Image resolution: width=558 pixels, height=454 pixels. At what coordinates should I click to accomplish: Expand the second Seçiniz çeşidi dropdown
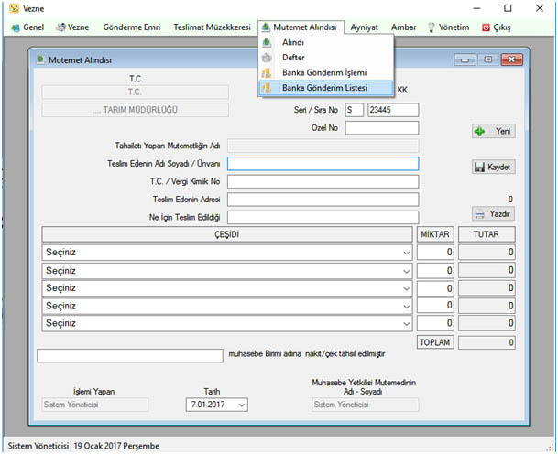coord(407,271)
